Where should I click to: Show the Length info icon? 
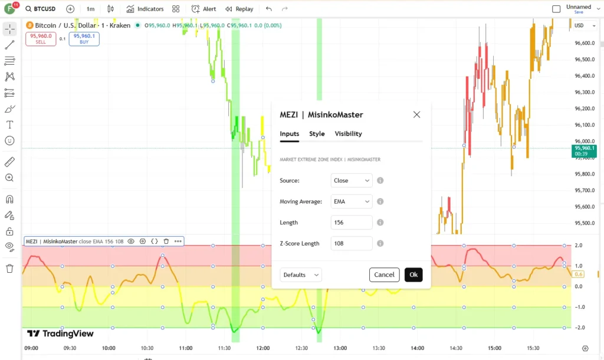(380, 222)
